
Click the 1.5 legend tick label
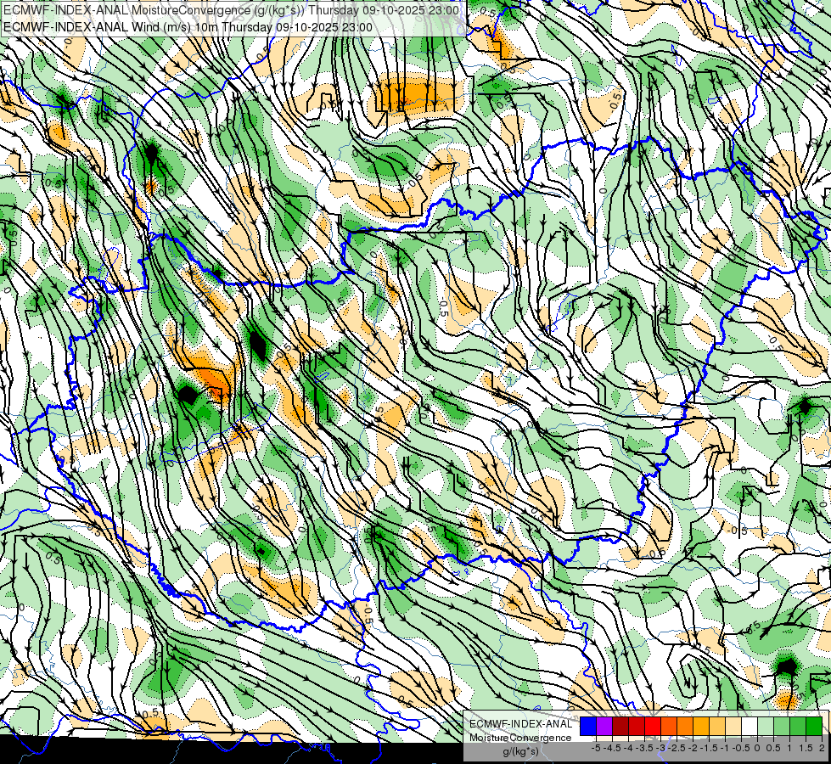(806, 748)
